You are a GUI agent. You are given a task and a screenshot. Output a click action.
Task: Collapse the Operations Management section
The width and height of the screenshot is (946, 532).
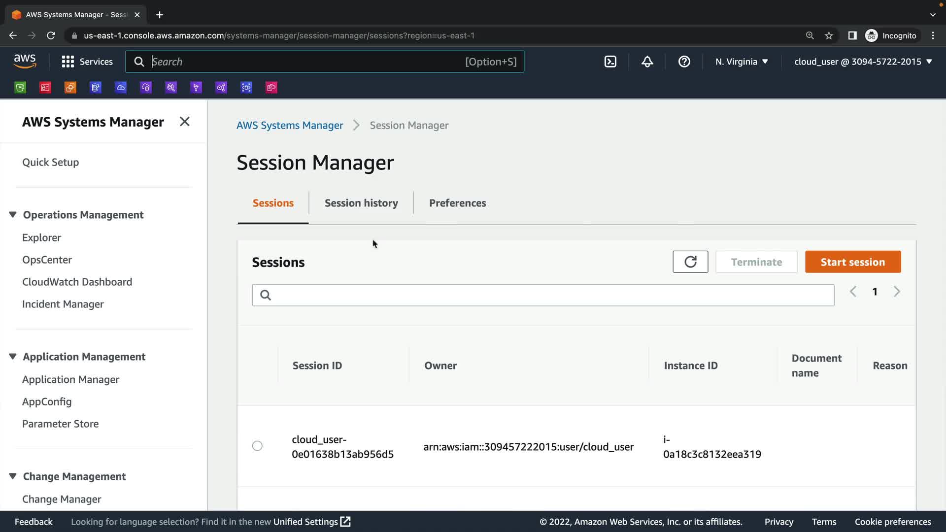[13, 215]
